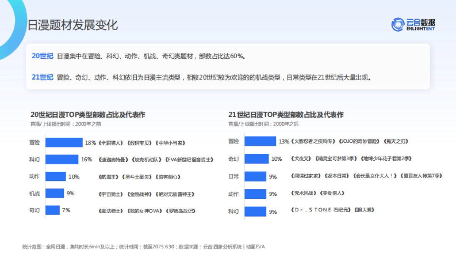This screenshot has height=257, width=456.
Task: Select the blue 冒险 bar in left chart
Action: coord(65,142)
